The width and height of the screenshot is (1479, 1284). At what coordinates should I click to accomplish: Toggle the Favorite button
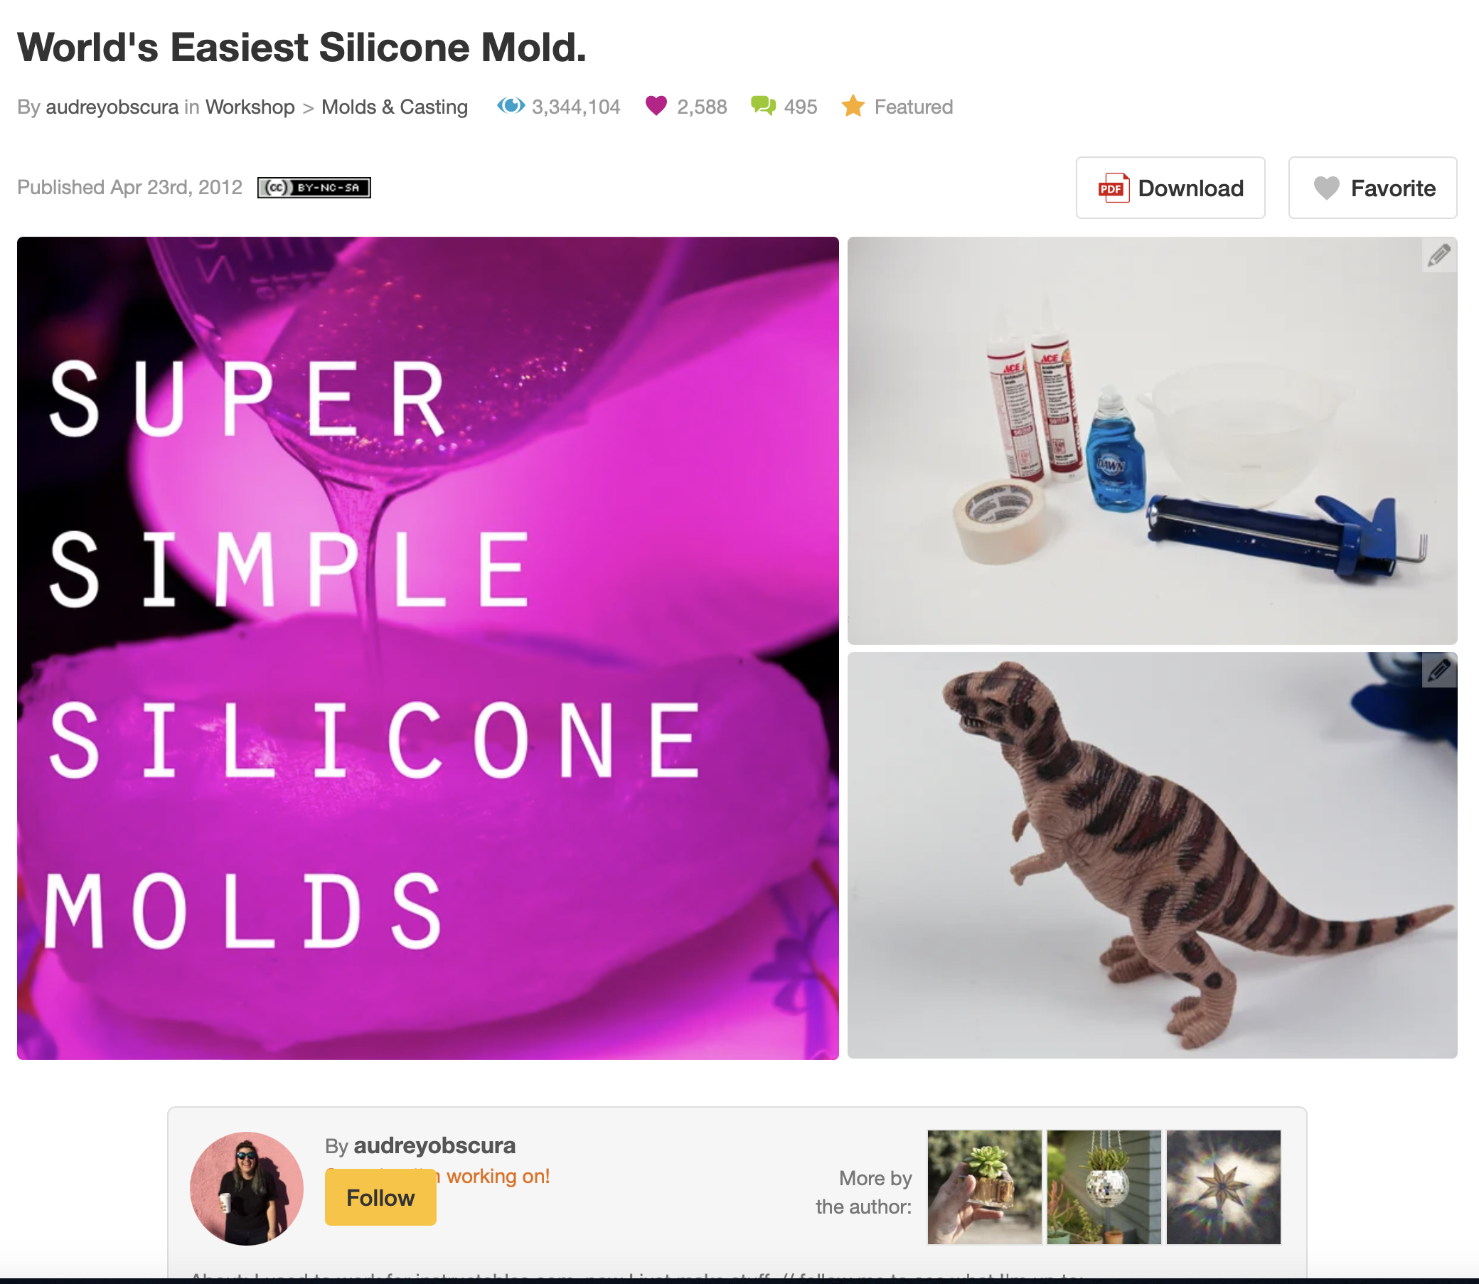(1372, 188)
